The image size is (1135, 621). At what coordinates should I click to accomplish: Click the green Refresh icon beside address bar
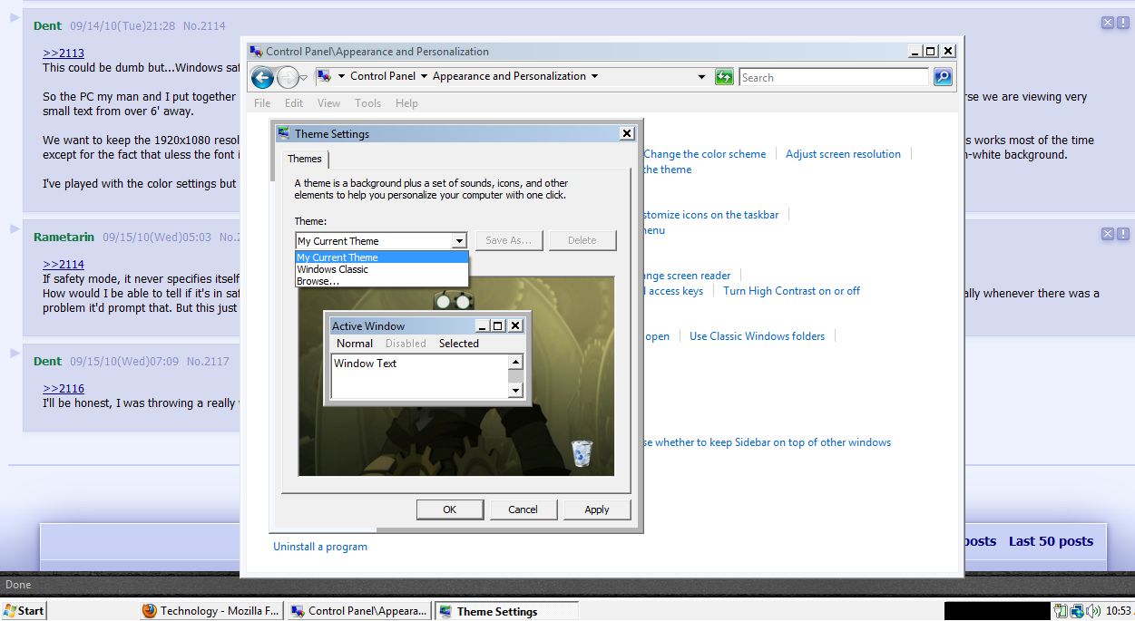pos(723,77)
